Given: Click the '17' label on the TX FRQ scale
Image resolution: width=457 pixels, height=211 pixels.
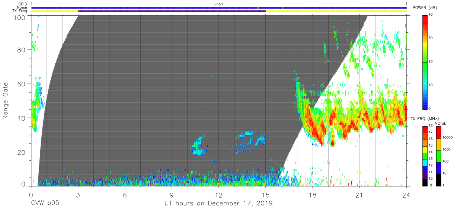Looking at the screenshot, I should [430, 132].
